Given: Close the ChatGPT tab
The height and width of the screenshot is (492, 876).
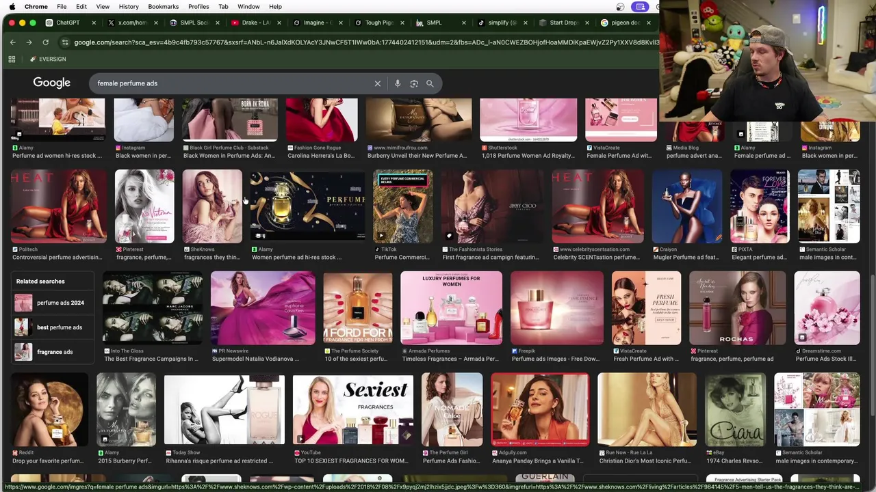Looking at the screenshot, I should [x=94, y=23].
